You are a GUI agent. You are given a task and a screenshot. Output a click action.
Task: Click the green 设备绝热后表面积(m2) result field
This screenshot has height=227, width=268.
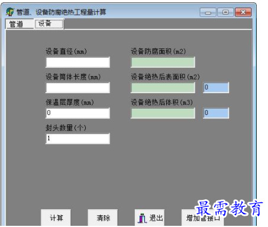pos(163,88)
